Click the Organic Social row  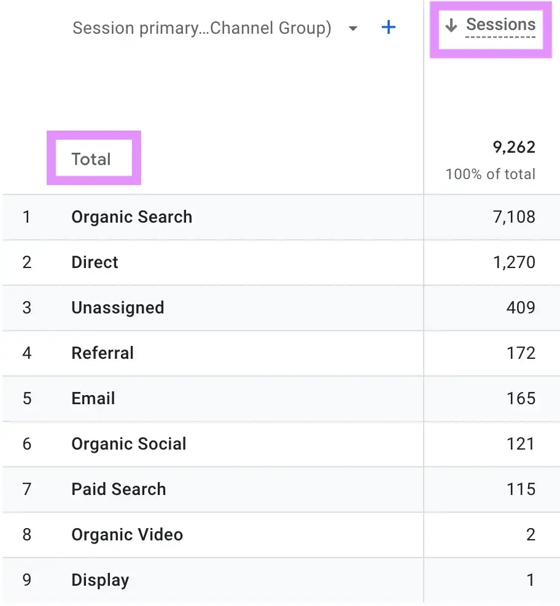129,444
